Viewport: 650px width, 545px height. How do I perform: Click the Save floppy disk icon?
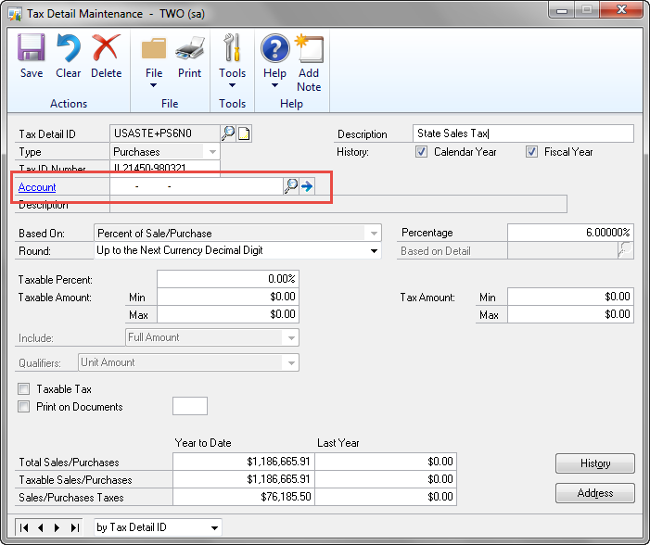click(x=32, y=47)
